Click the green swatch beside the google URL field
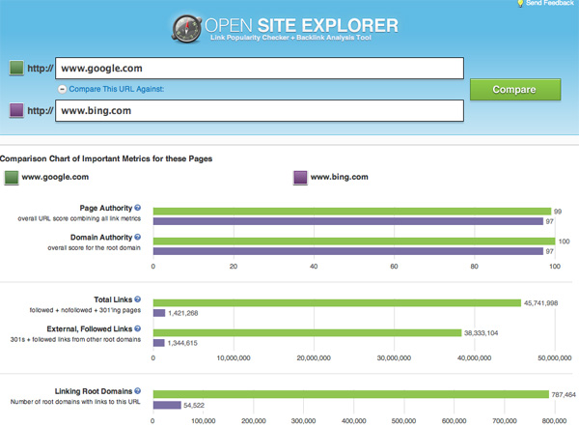This screenshot has height=427, width=579. coord(16,68)
